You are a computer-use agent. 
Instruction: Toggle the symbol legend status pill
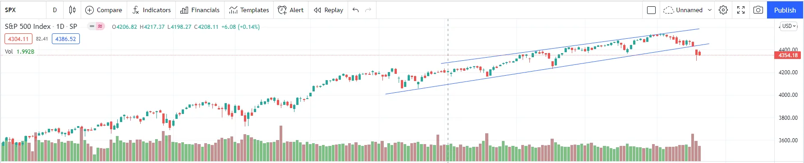point(96,27)
